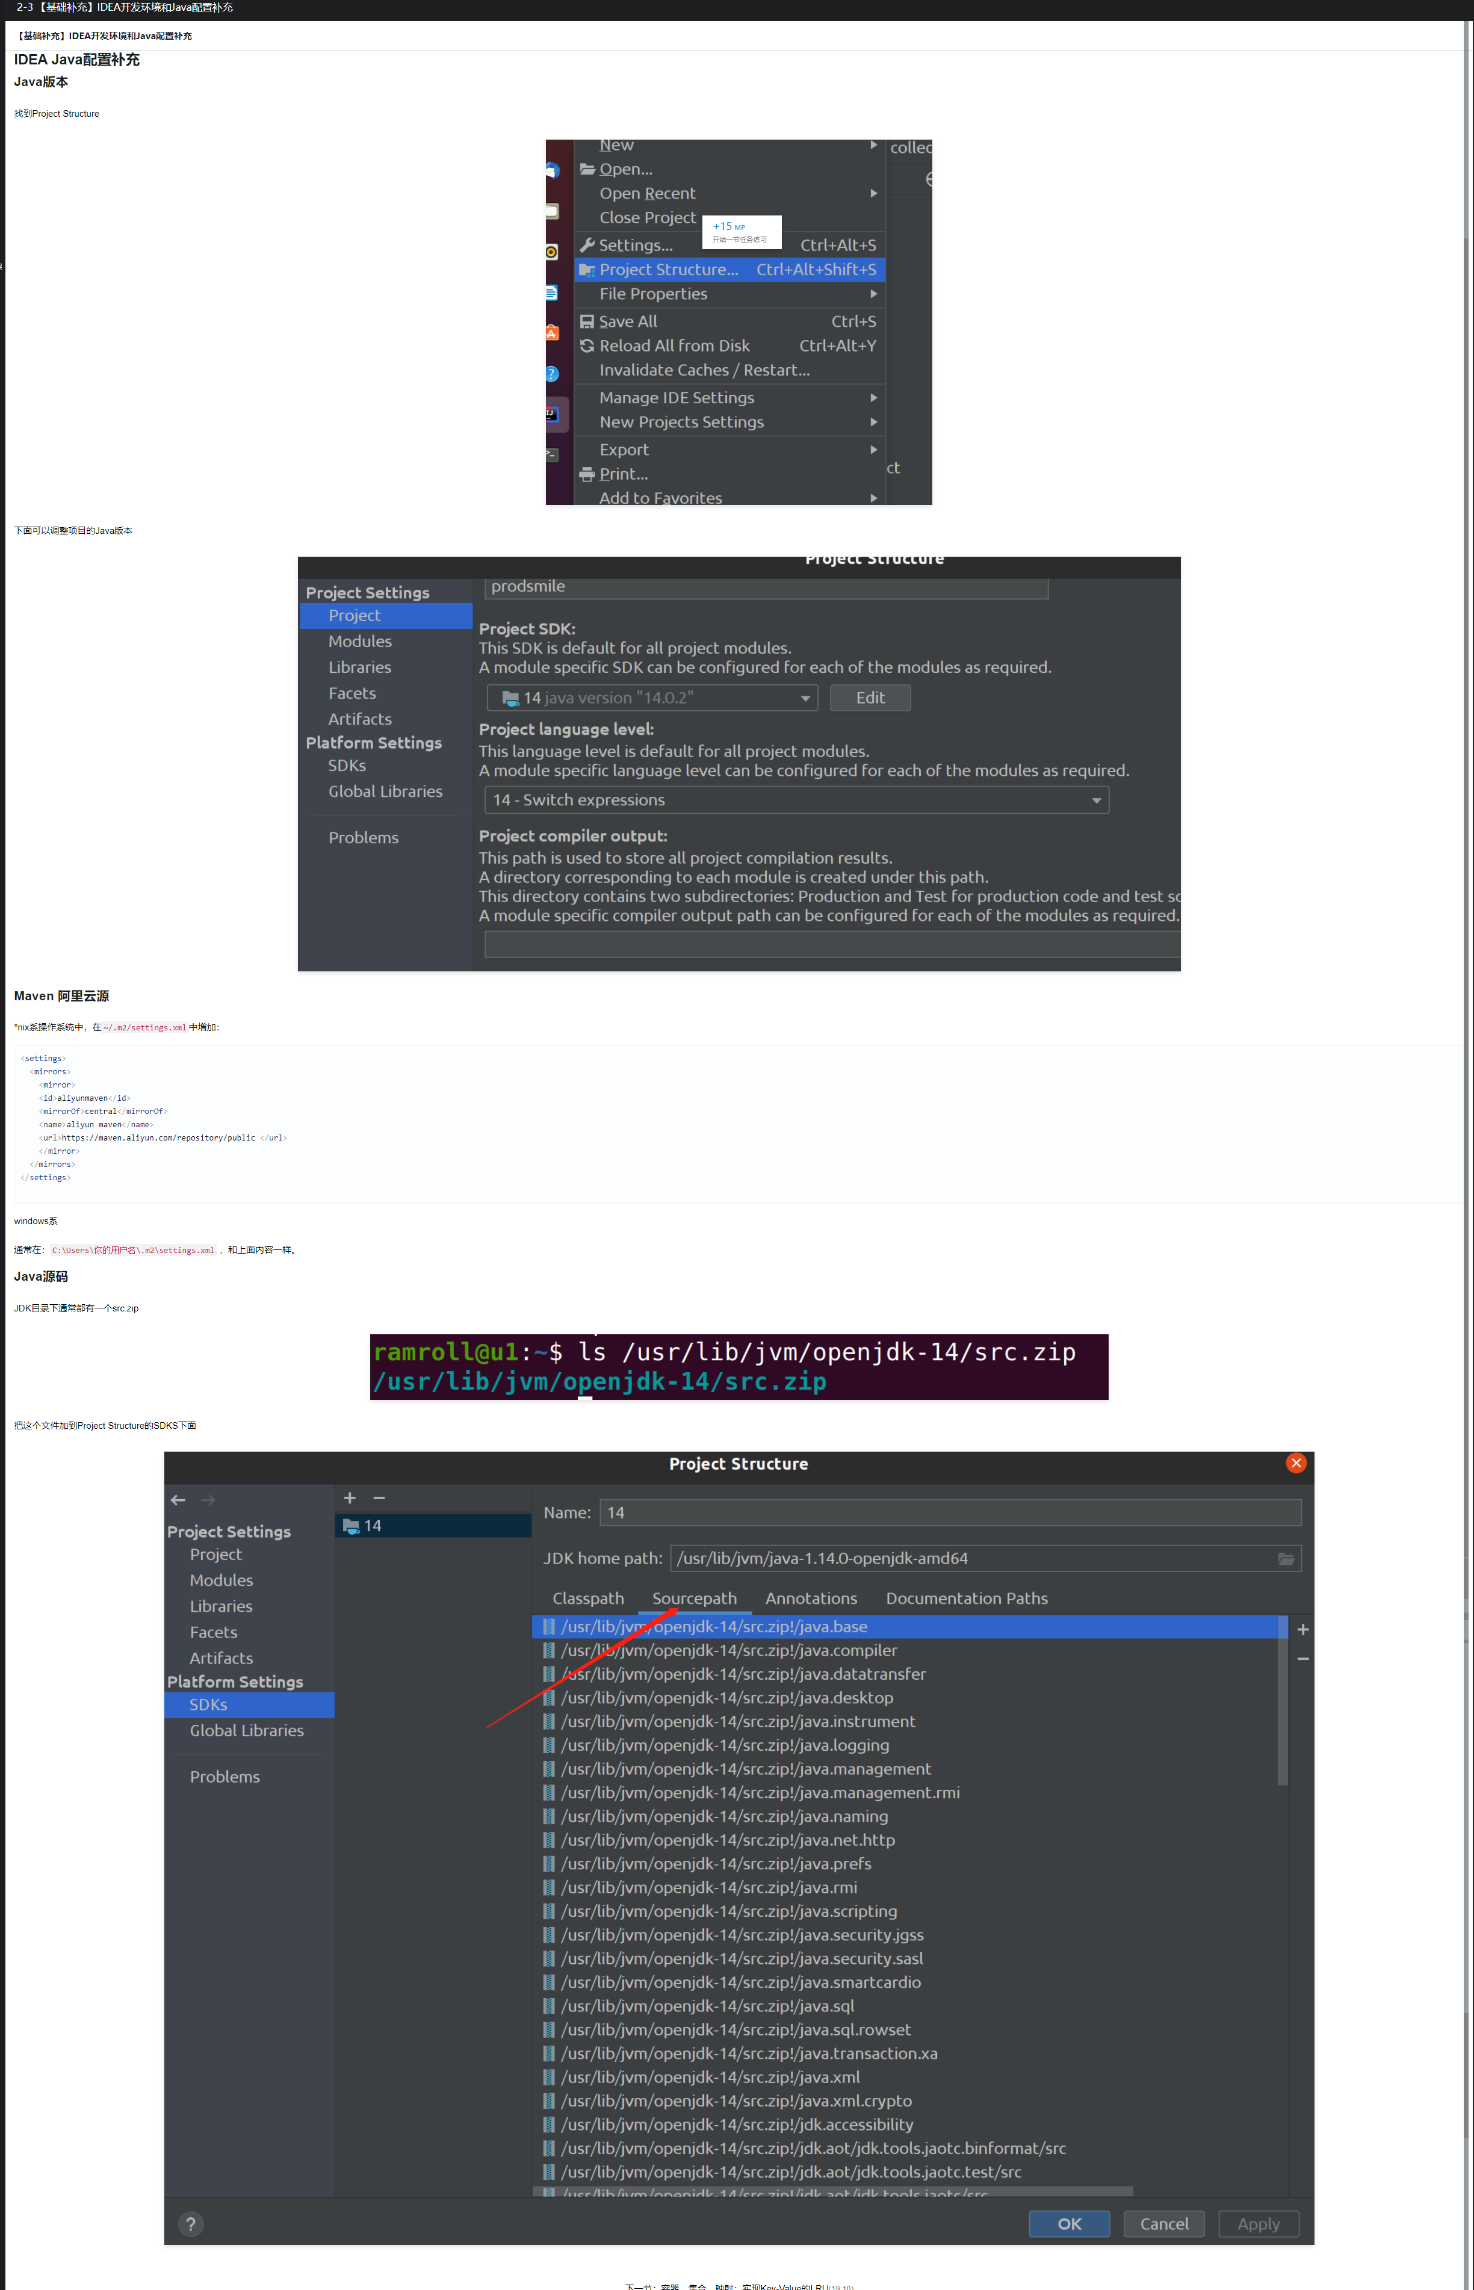Select the Documentation Paths tab

(x=966, y=1598)
